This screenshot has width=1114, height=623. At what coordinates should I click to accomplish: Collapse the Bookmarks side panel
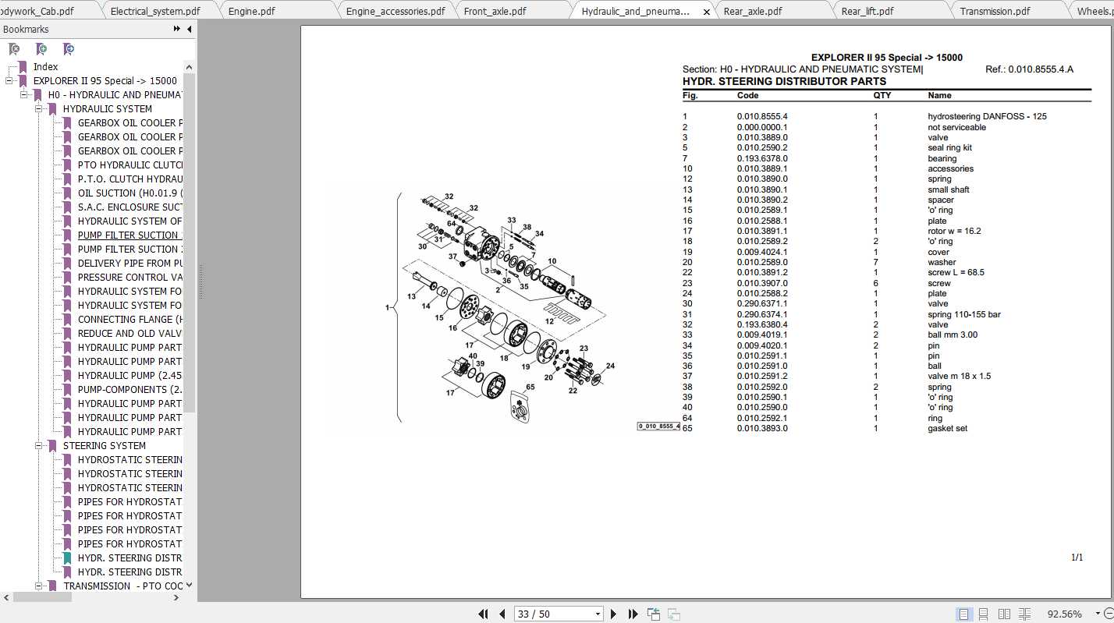(x=188, y=29)
